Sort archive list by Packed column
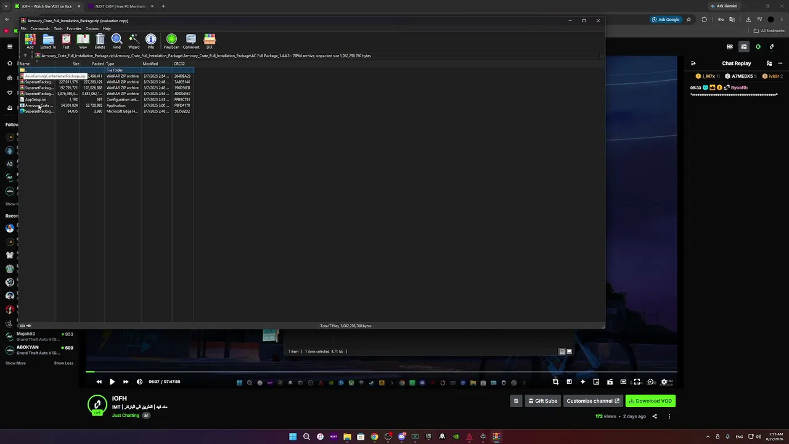This screenshot has width=789, height=444. click(x=92, y=64)
